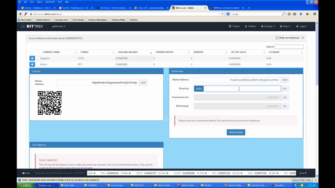The image size is (335, 188).
Task: Open the URL bar history dropdown arrow
Action: pyautogui.click(x=219, y=14)
